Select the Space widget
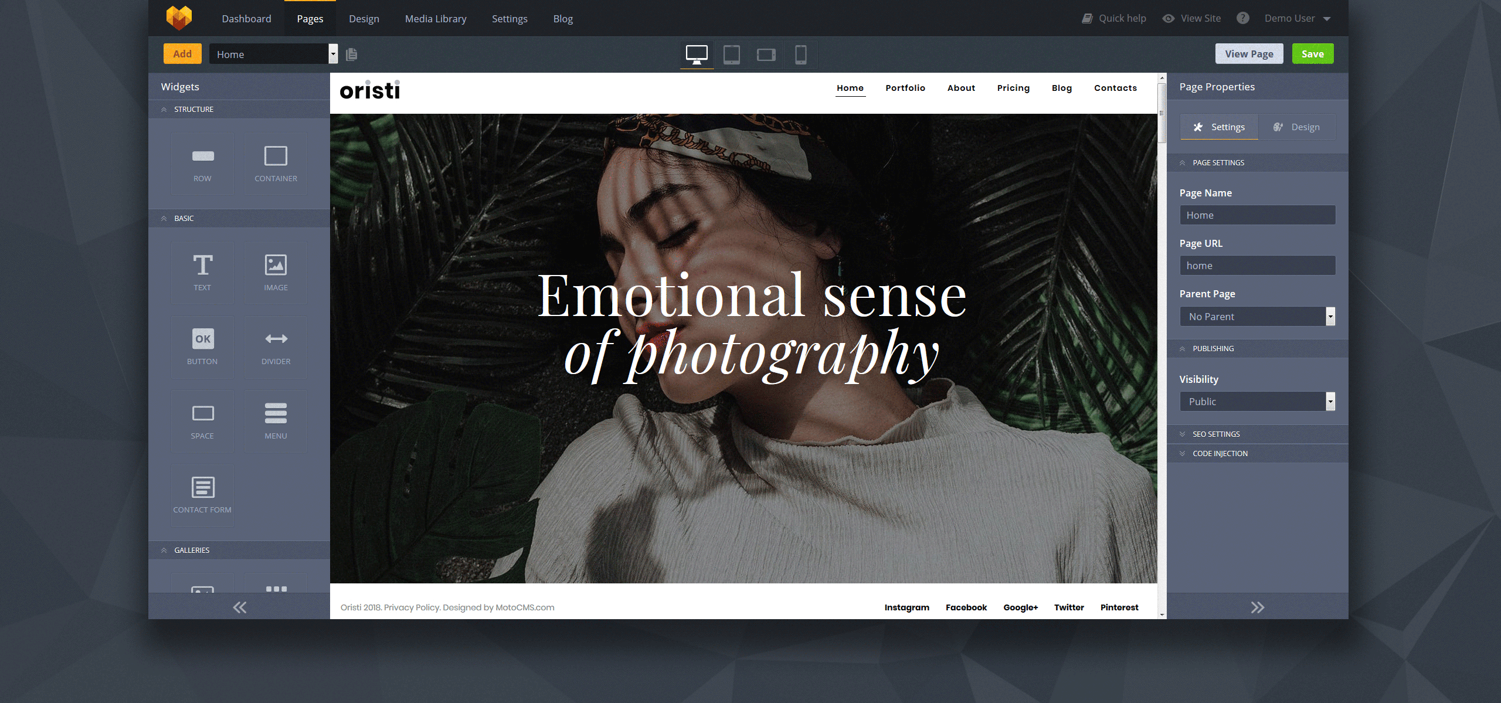Viewport: 1501px width, 703px height. (x=202, y=421)
